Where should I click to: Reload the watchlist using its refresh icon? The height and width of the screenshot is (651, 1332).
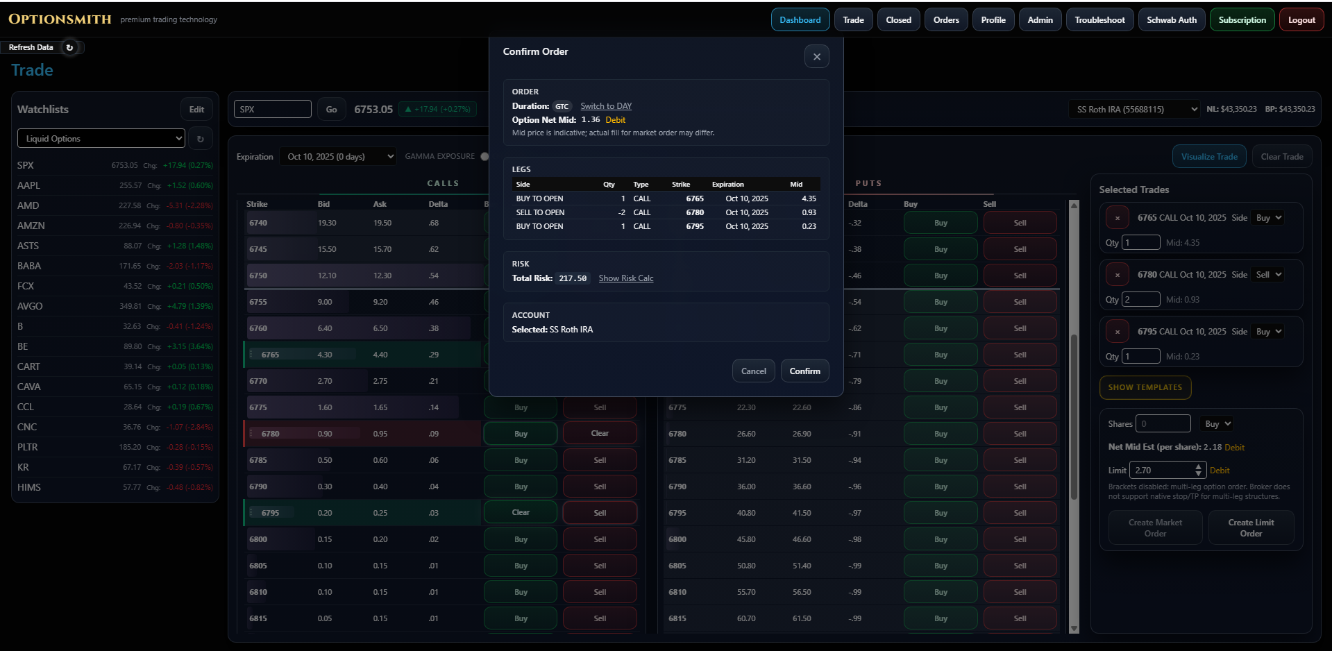coord(200,139)
